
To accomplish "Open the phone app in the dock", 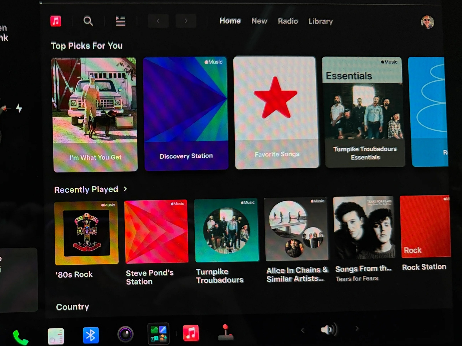I will pyautogui.click(x=21, y=337).
